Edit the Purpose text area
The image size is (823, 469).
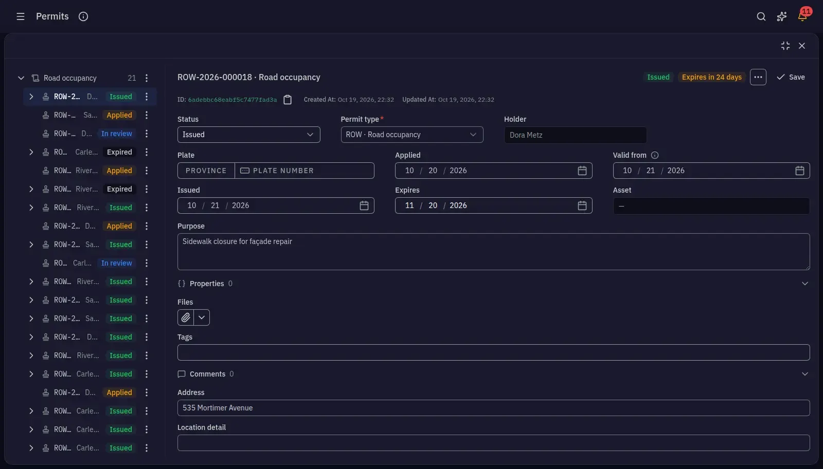coord(494,252)
